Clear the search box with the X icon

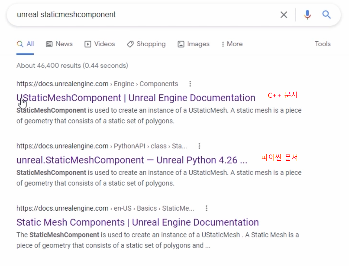pos(283,15)
